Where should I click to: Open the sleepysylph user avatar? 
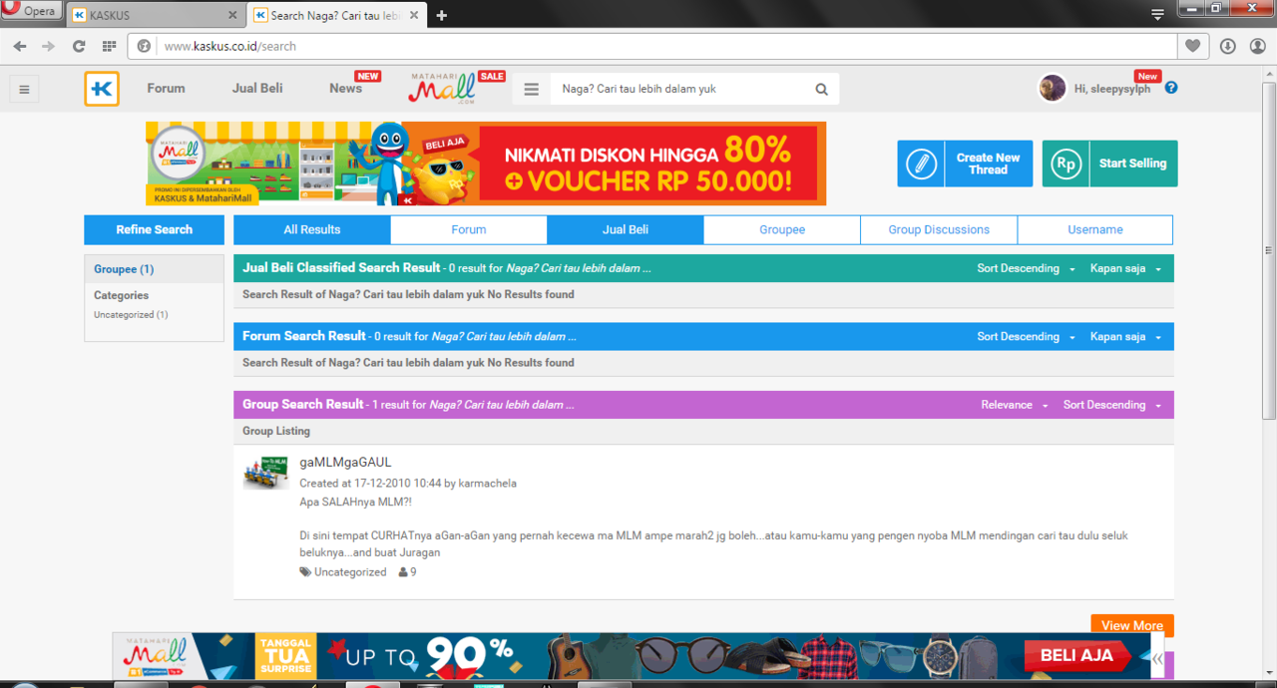[1052, 88]
